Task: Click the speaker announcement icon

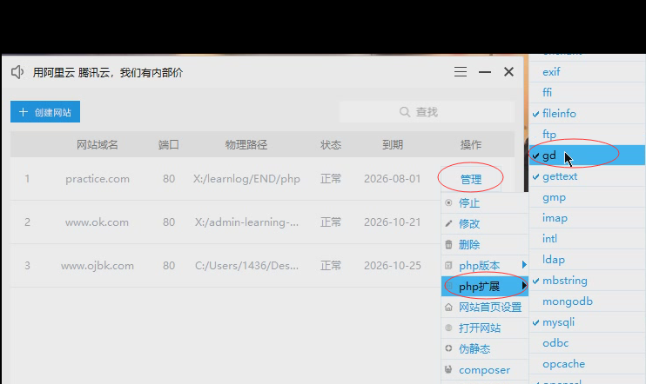Action: (17, 72)
